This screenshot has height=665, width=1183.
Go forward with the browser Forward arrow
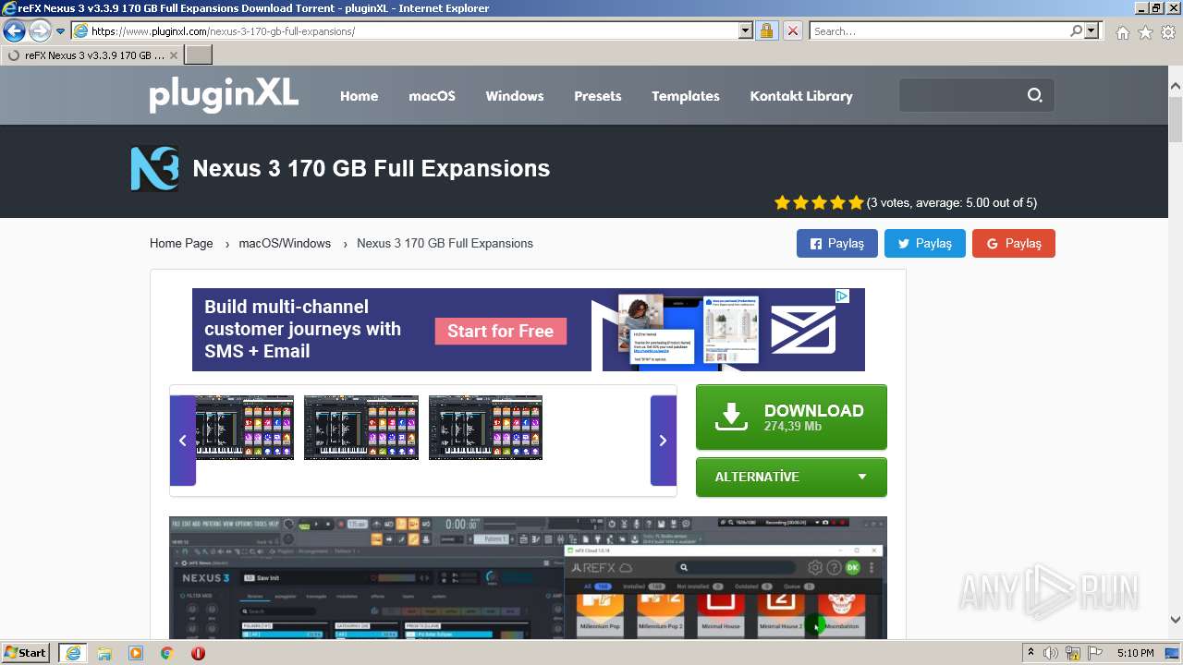click(40, 30)
